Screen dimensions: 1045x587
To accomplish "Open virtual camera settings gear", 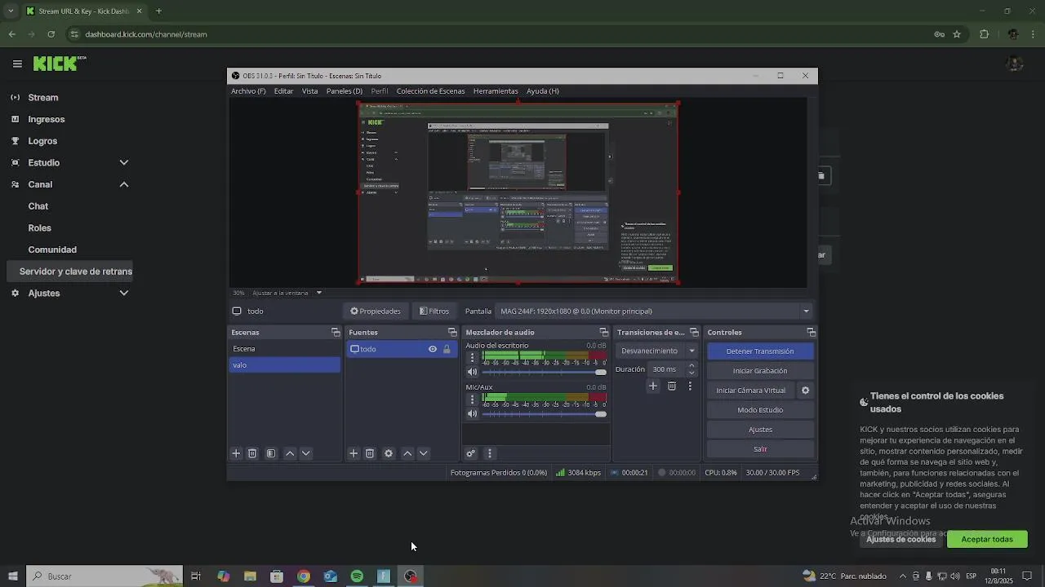I will [805, 391].
